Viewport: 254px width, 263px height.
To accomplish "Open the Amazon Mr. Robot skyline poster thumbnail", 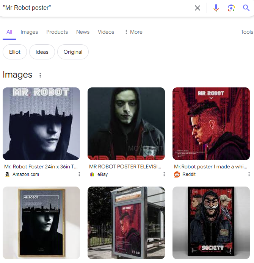I will point(41,124).
